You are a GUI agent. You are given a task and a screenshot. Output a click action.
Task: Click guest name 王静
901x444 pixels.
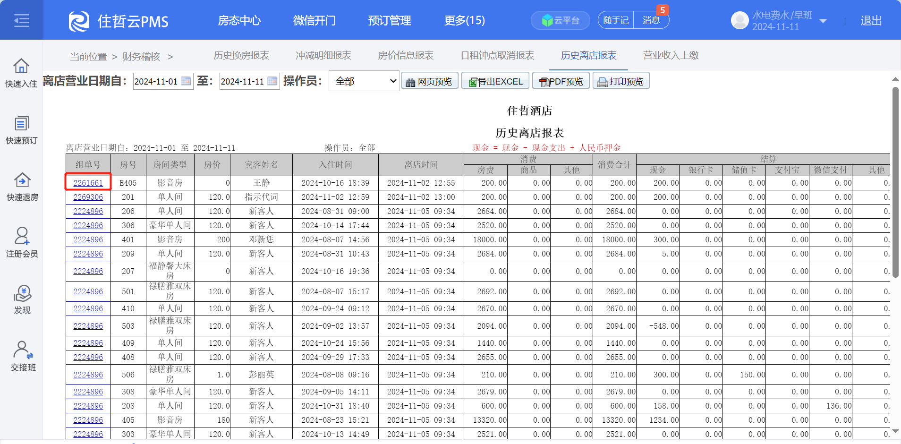coord(262,183)
